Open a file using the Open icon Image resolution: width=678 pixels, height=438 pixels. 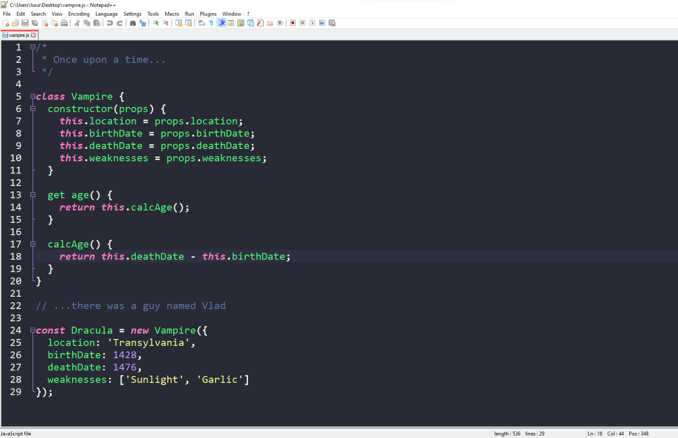coord(15,23)
